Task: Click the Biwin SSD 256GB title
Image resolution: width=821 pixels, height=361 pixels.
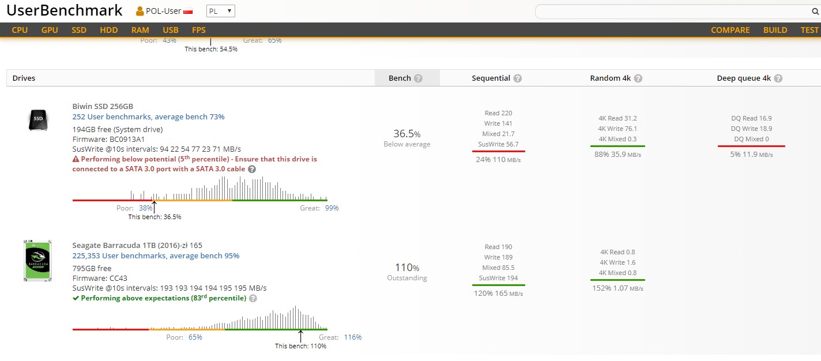Action: point(103,106)
